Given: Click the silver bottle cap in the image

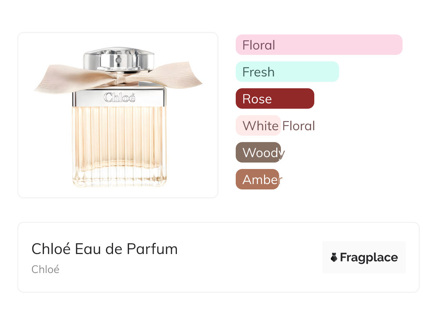Looking at the screenshot, I should (x=118, y=60).
